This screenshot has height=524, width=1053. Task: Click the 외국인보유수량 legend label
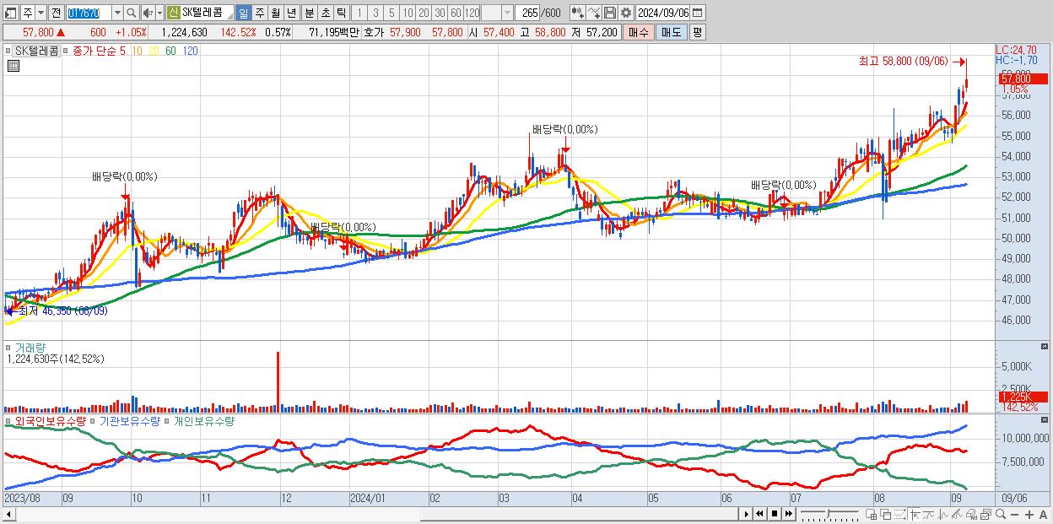tap(51, 420)
